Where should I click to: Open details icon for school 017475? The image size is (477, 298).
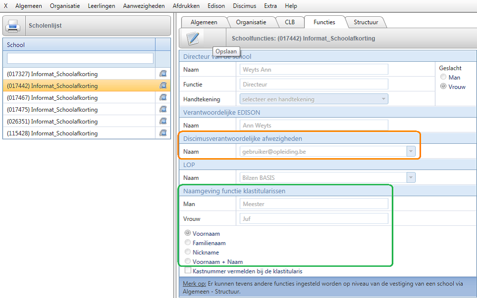(x=163, y=109)
